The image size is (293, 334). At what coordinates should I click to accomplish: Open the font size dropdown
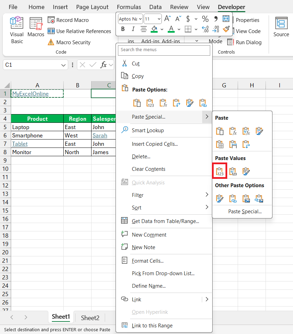pyautogui.click(x=159, y=19)
